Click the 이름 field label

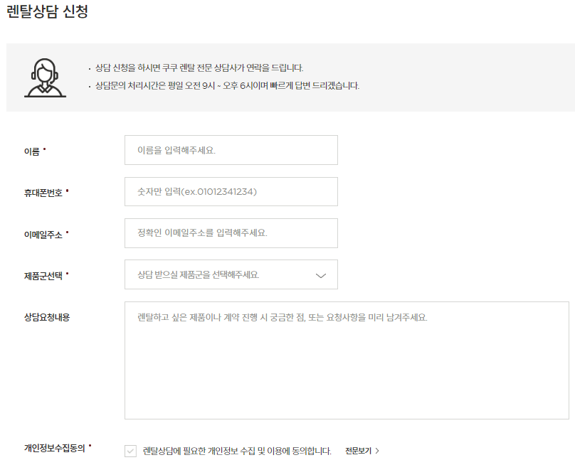coord(32,151)
